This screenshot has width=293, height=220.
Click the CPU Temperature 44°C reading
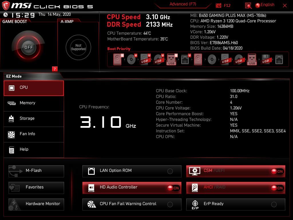pos(129,33)
